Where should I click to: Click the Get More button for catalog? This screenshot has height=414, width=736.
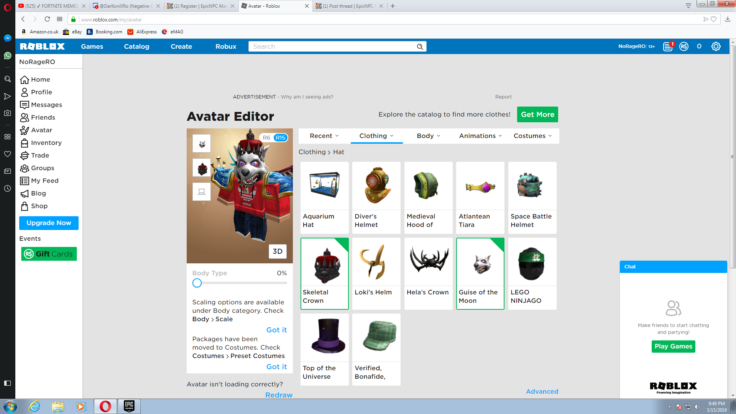(537, 114)
